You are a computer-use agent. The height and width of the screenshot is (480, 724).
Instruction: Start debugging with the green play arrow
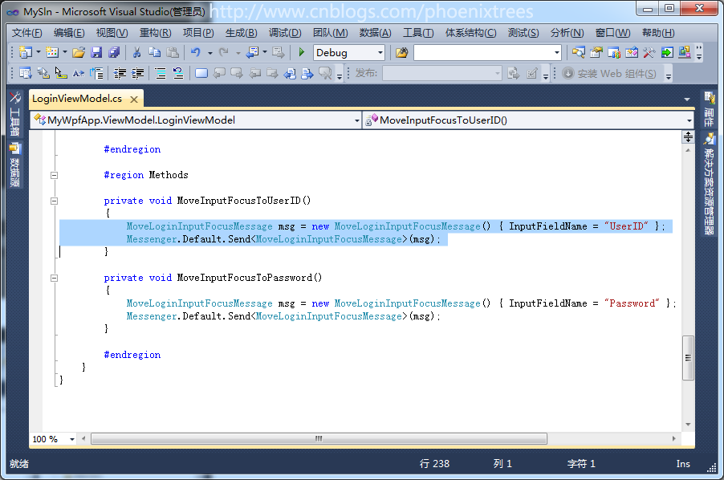302,52
